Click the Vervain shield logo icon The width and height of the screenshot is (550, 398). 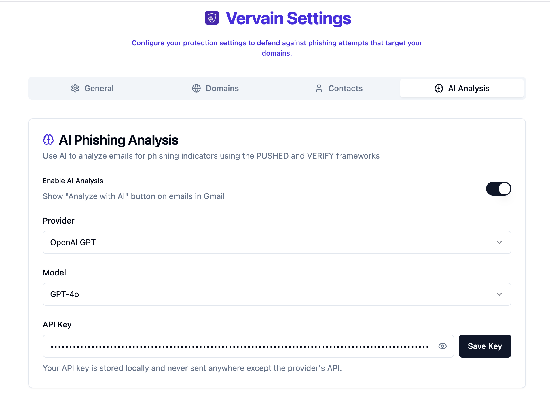click(x=212, y=18)
